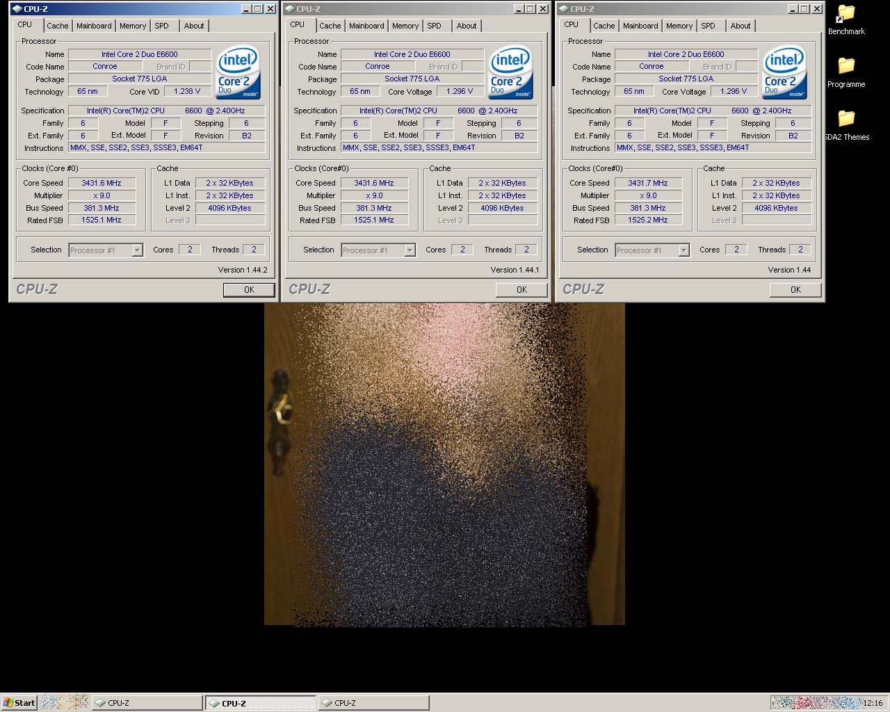Open Memory tab in version 1.44 window

pos(679,26)
